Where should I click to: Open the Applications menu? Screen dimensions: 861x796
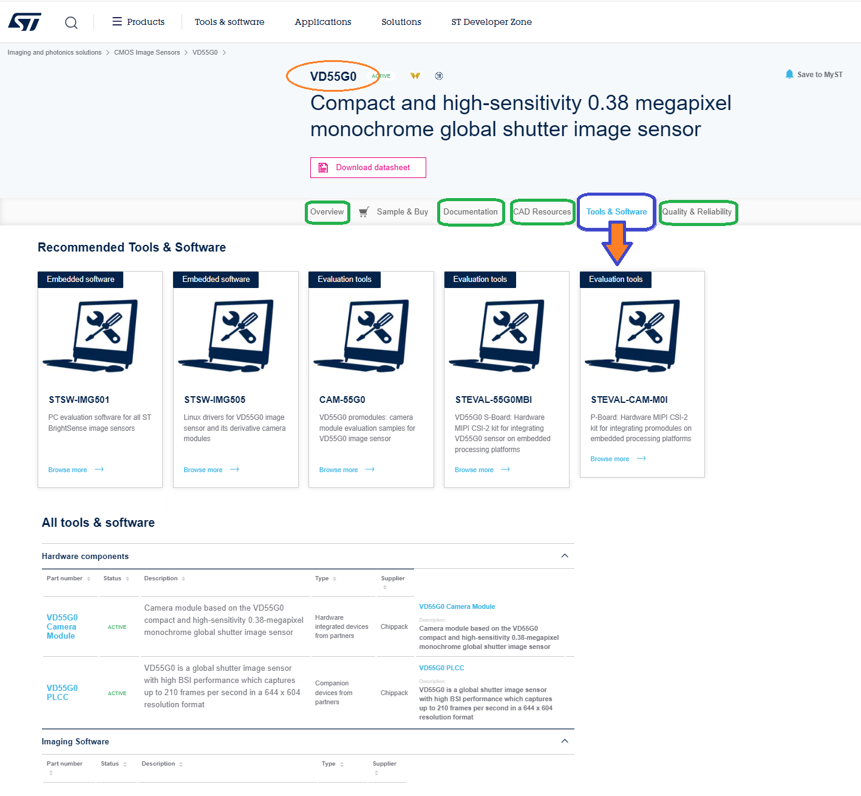tap(323, 22)
